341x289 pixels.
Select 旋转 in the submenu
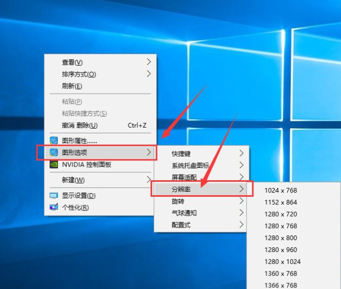coord(202,201)
